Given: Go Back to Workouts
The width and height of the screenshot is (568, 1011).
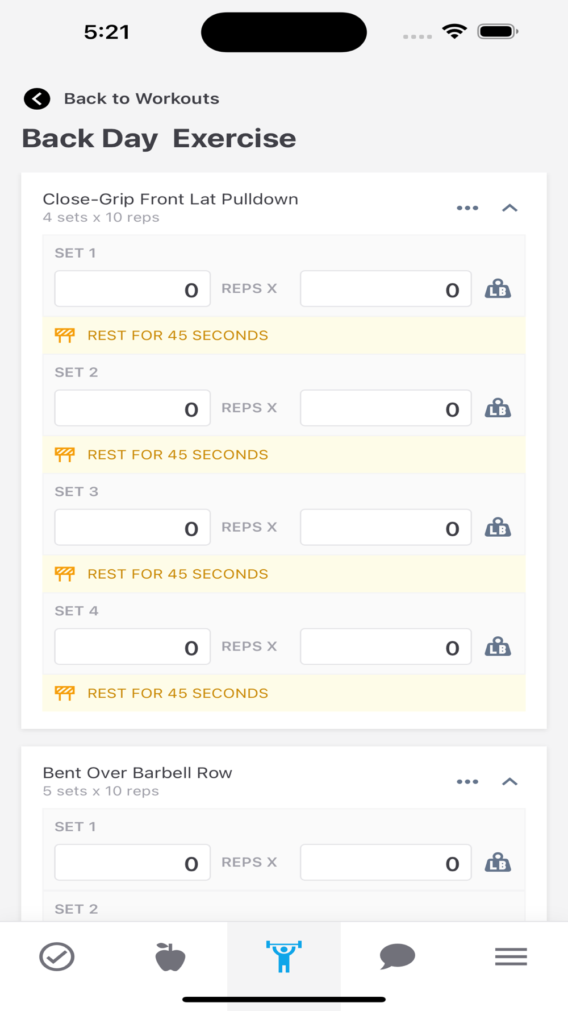Looking at the screenshot, I should 141,99.
